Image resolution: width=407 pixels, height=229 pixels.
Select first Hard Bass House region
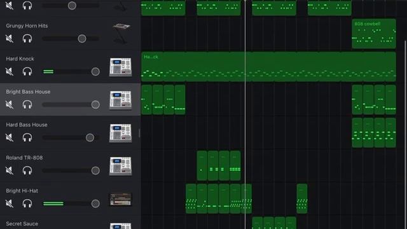[357, 133]
